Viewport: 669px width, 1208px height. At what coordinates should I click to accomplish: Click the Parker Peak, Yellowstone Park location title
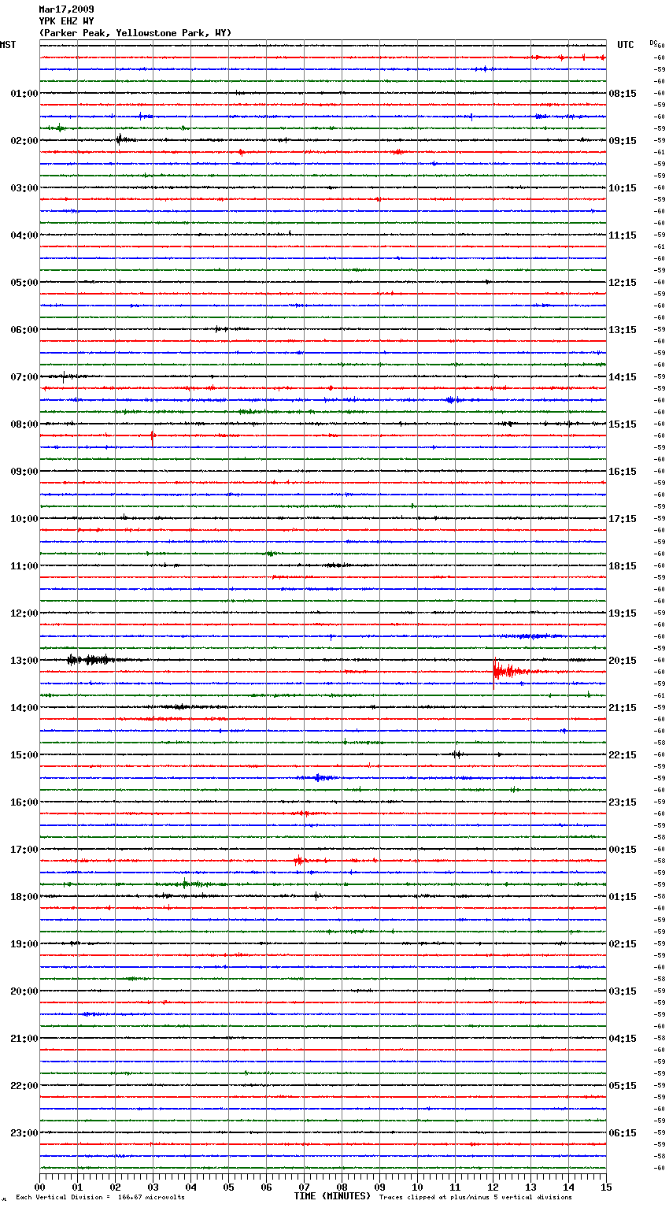[x=135, y=33]
